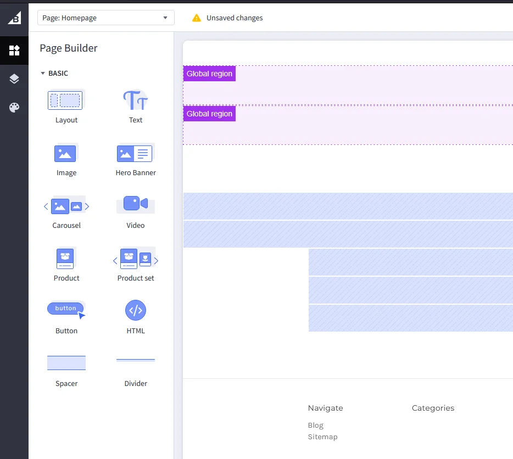Collapse the BASIC widgets section

[x=42, y=73]
